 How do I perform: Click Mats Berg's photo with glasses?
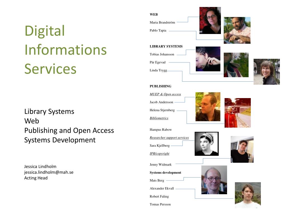214,180
